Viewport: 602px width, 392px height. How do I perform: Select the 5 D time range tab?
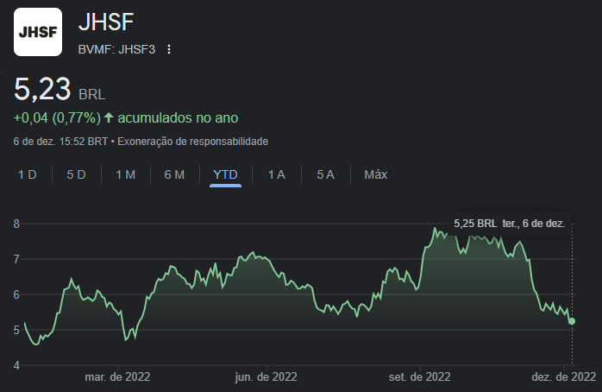(76, 174)
